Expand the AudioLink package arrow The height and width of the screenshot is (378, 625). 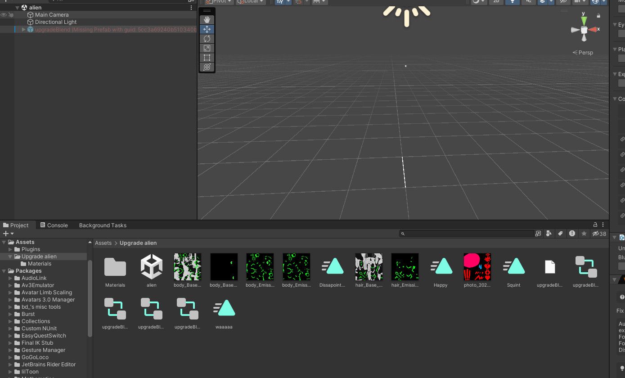(x=10, y=278)
